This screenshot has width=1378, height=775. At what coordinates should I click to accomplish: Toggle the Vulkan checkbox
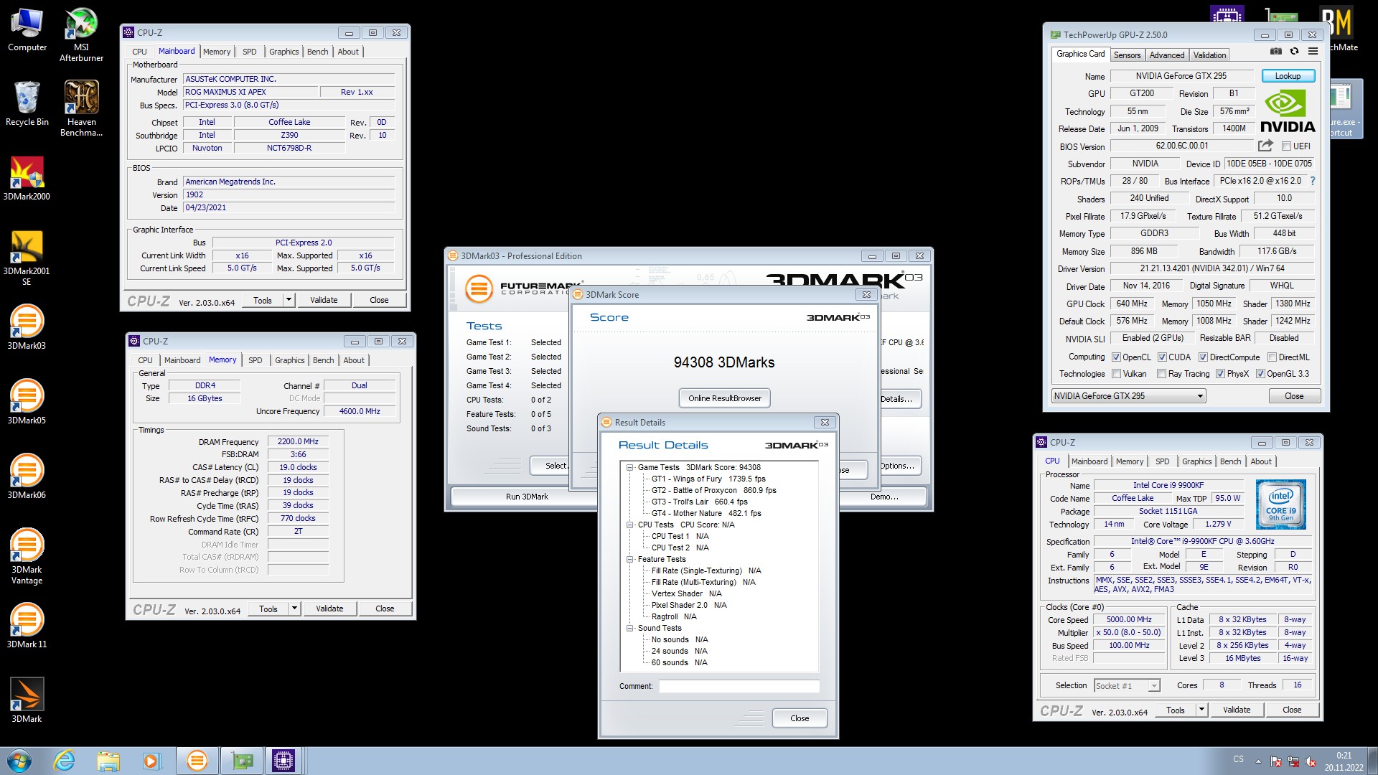click(1116, 374)
